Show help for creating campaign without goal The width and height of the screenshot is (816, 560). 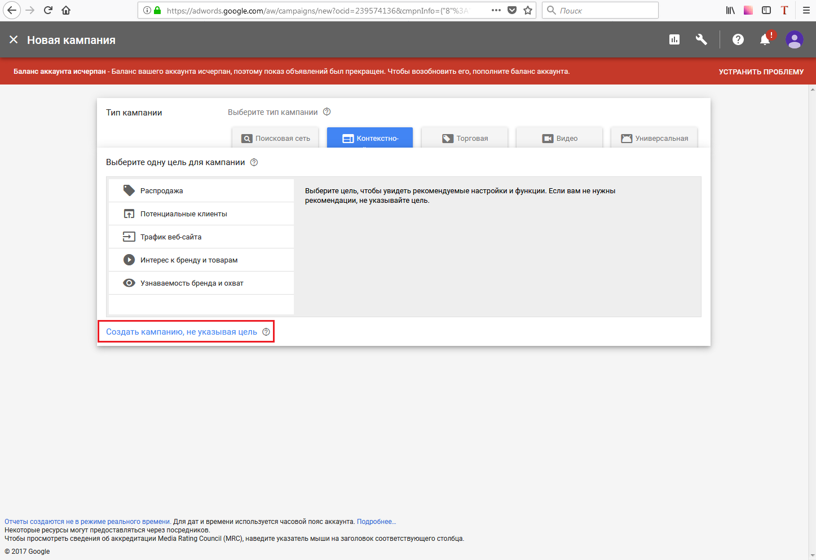(x=266, y=332)
